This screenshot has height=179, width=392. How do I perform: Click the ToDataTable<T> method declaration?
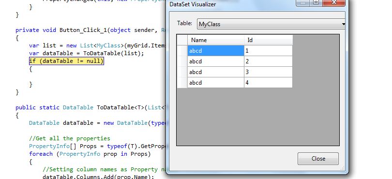91,107
